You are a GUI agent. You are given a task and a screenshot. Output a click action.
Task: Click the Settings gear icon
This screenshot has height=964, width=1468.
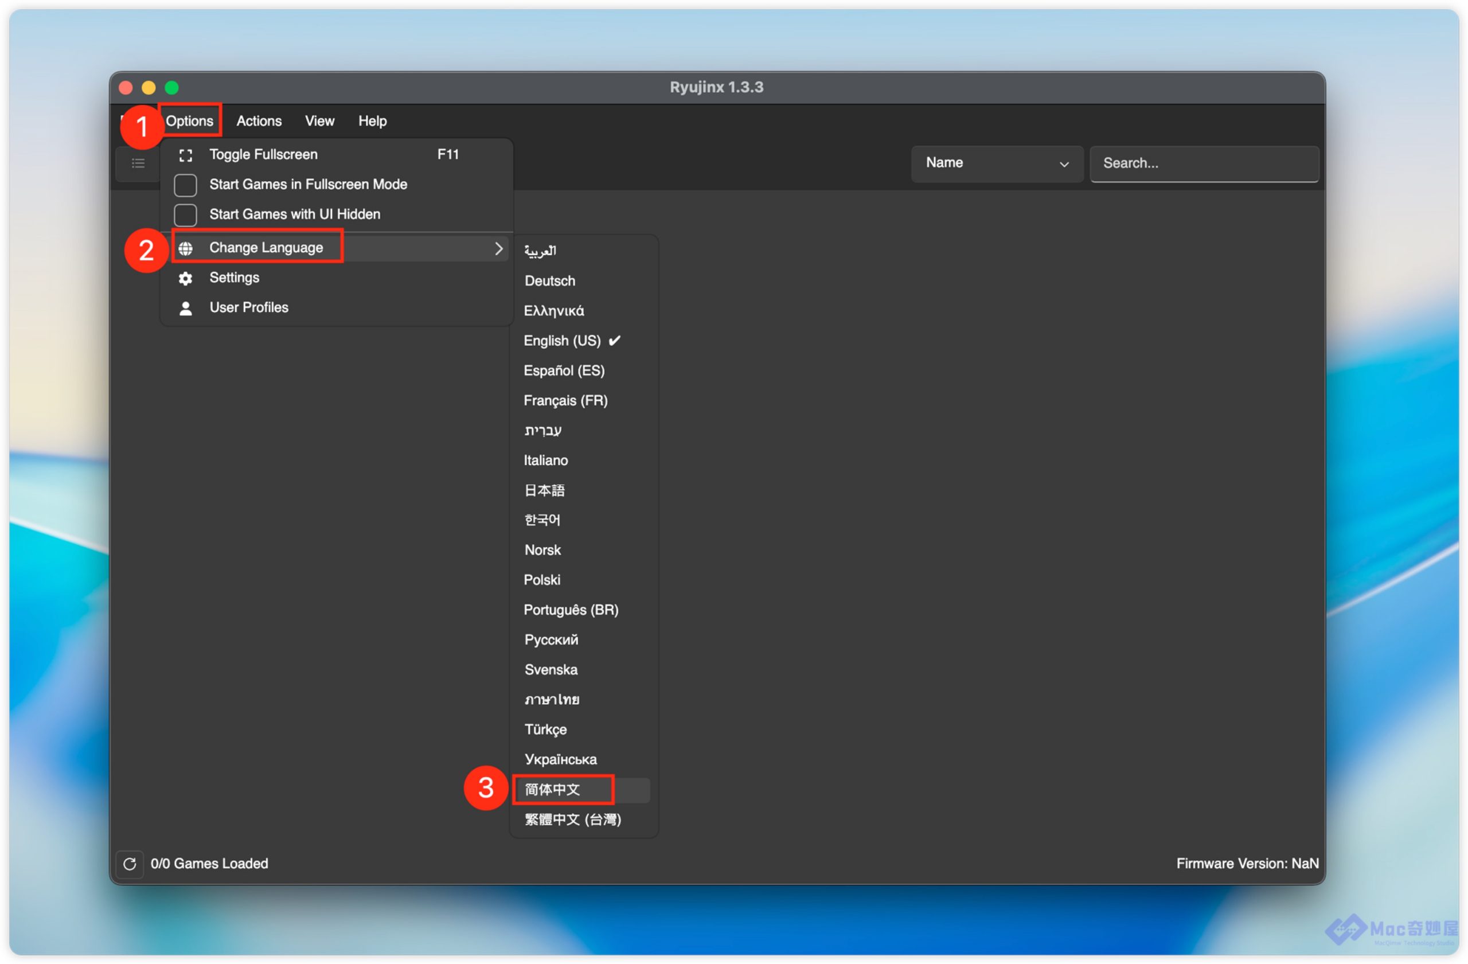186,279
